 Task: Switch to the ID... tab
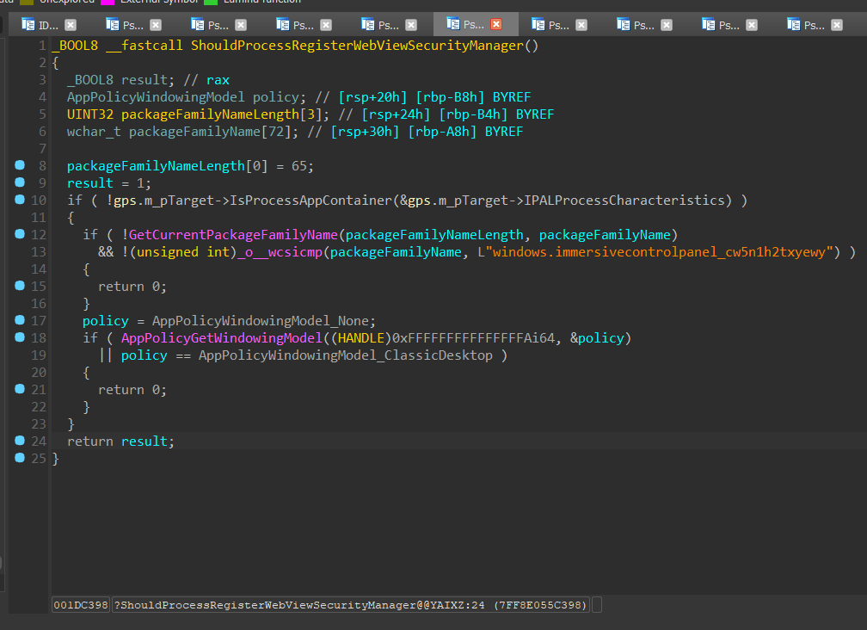[48, 25]
